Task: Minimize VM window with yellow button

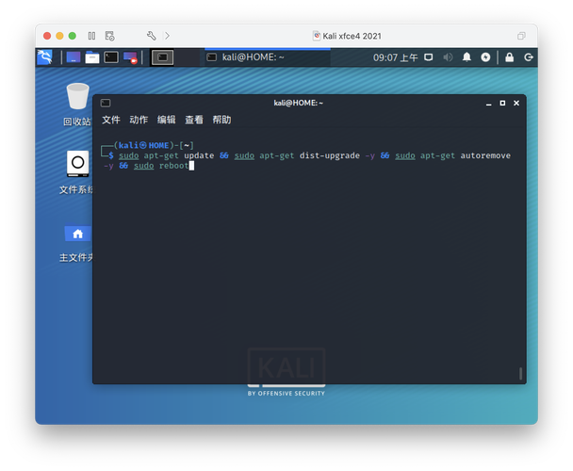Action: [59, 36]
